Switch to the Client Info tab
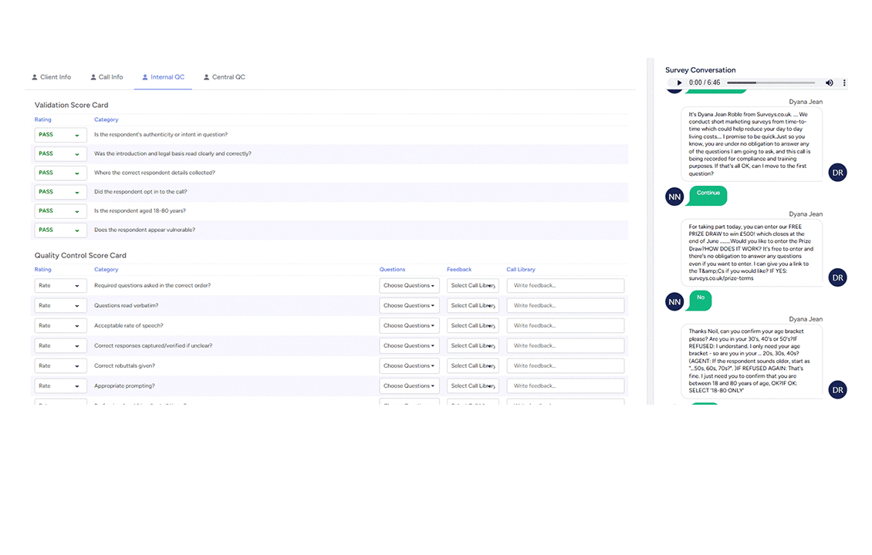 pyautogui.click(x=51, y=77)
